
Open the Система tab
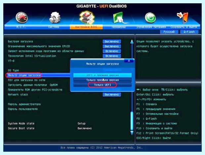point(54,27)
